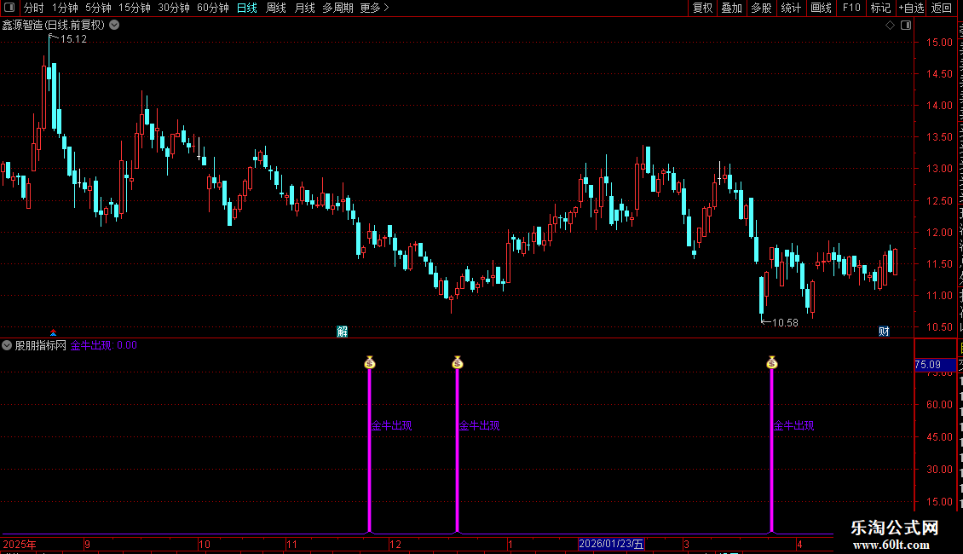Click the panel layout icon at the top-left corner
Image resolution: width=963 pixels, height=554 pixels.
[x=9, y=8]
